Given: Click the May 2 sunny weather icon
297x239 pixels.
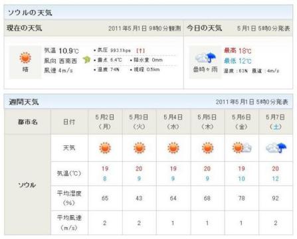Looking at the screenshot, I should point(105,148).
